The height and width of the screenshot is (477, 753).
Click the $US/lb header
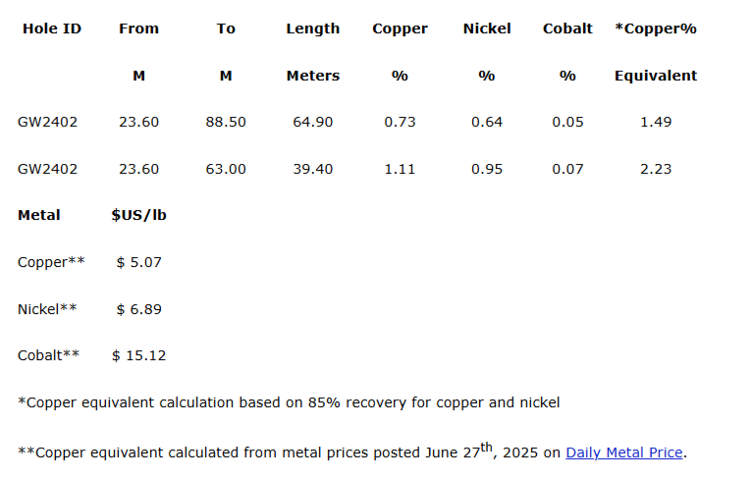point(138,215)
